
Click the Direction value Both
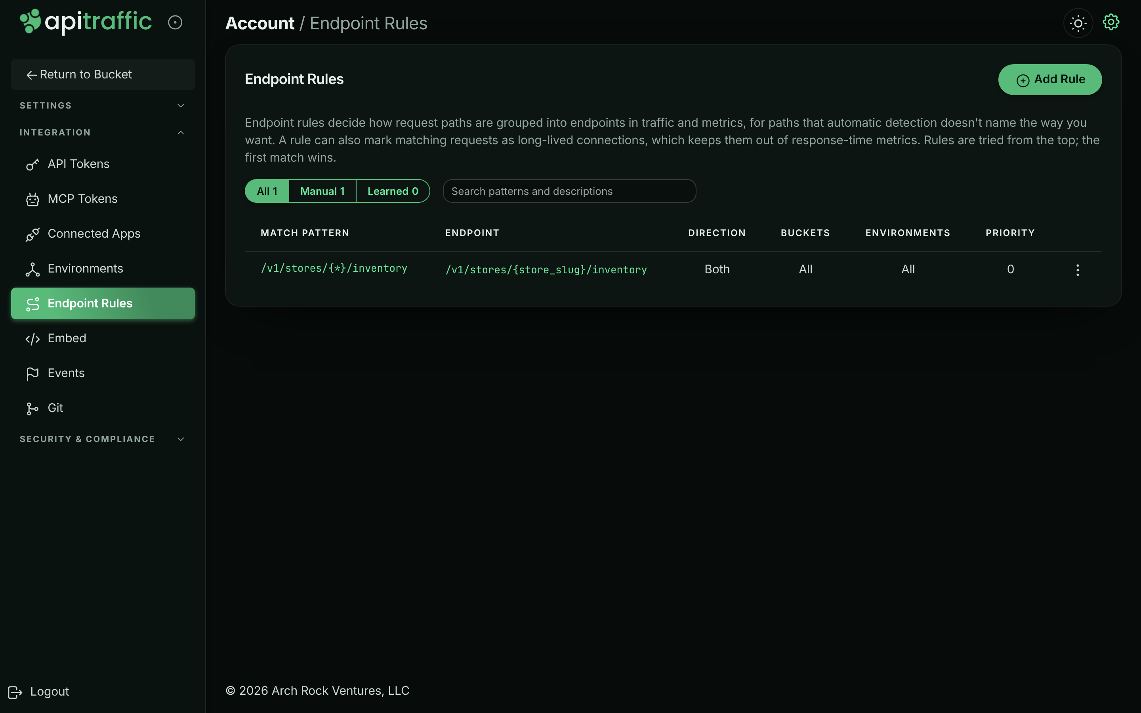point(717,269)
